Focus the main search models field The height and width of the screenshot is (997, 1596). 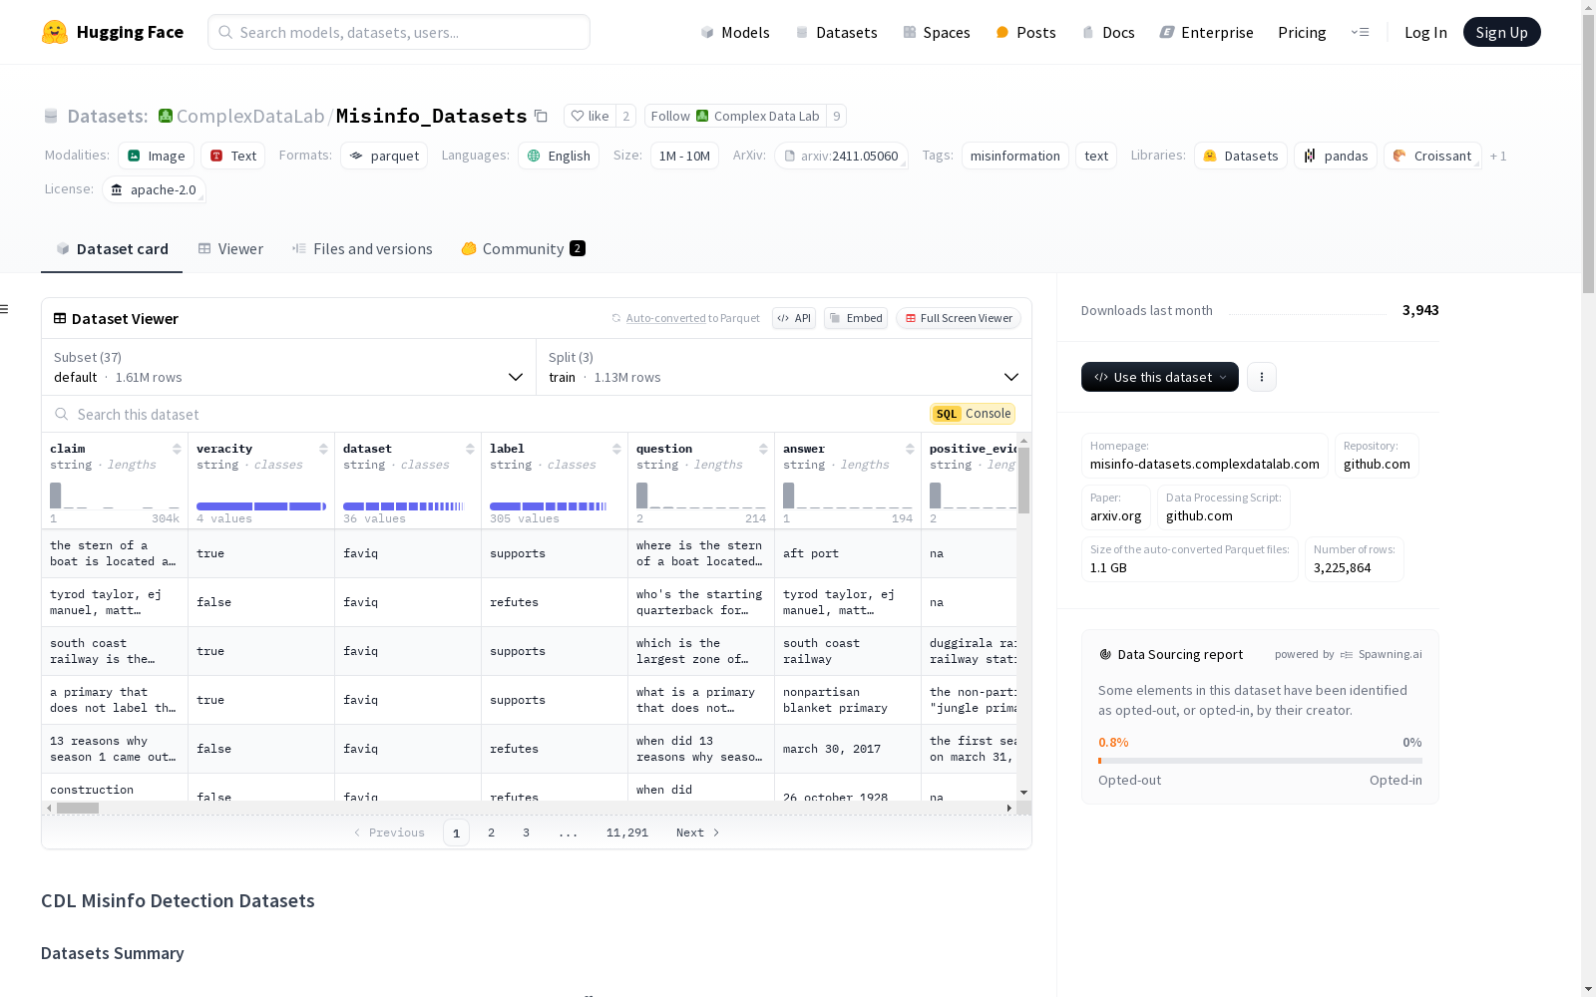point(399,32)
